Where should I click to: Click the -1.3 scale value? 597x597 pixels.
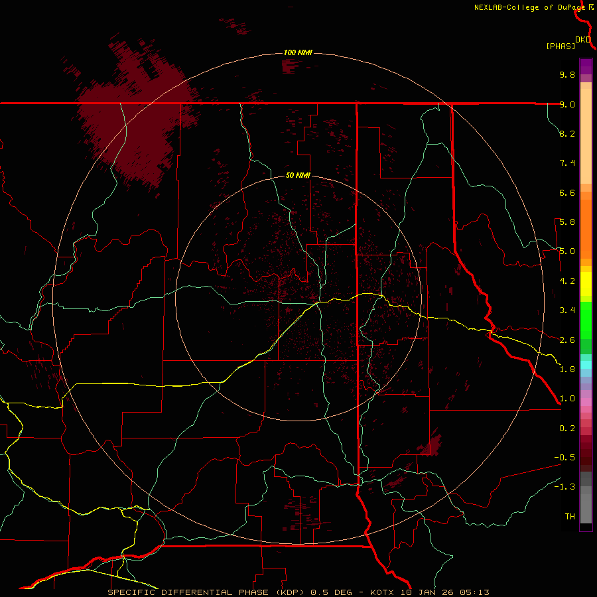pos(564,487)
